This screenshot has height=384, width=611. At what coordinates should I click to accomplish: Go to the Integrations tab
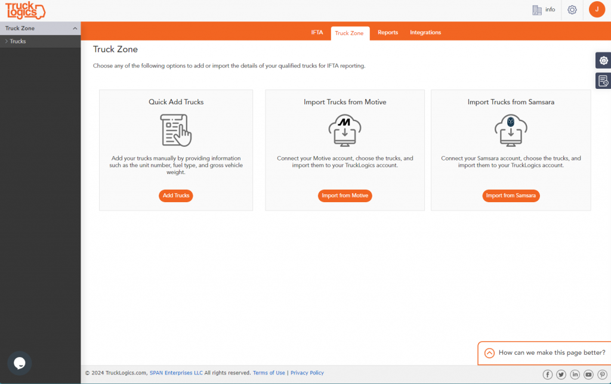(x=425, y=32)
